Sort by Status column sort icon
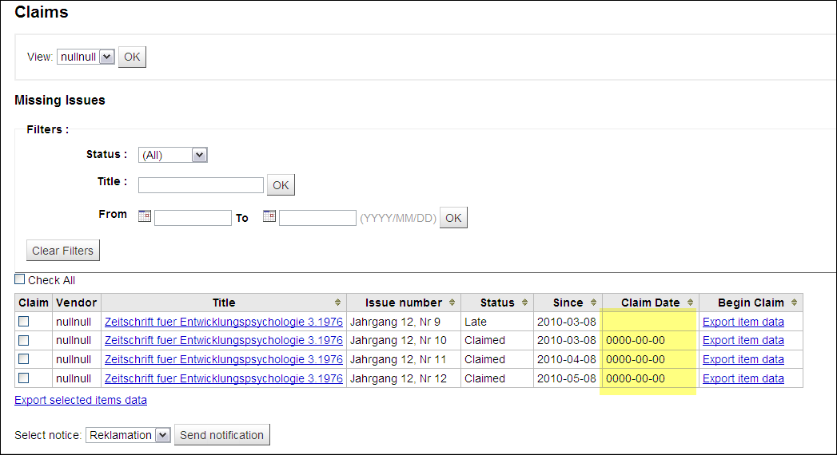Image resolution: width=837 pixels, height=455 pixels. pos(525,303)
